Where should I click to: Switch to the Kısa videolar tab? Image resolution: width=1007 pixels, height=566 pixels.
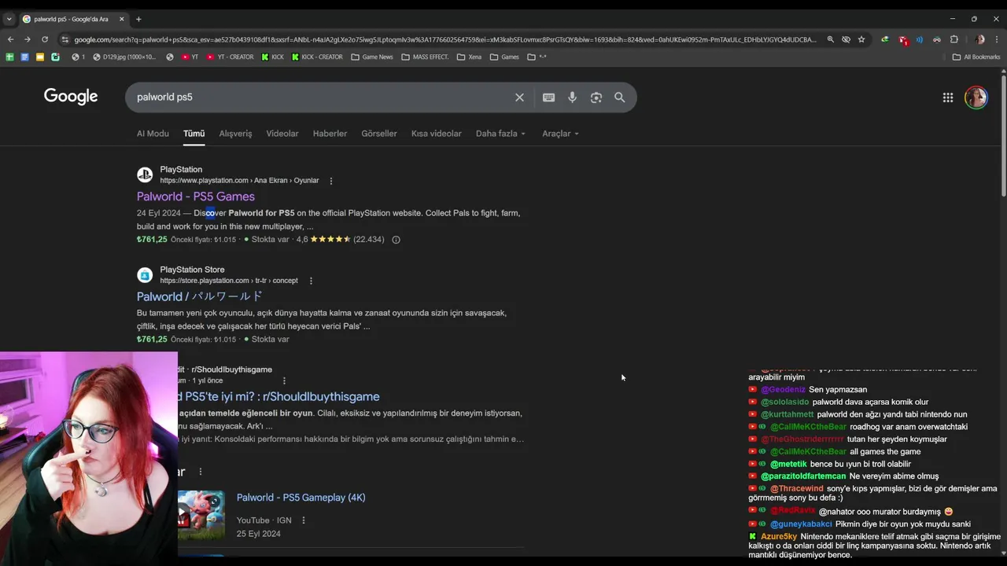pos(436,134)
